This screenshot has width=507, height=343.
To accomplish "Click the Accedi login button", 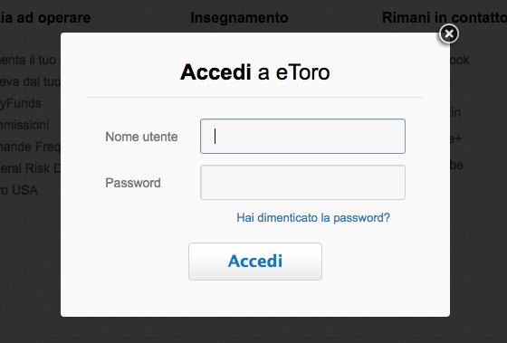I will coord(255,262).
